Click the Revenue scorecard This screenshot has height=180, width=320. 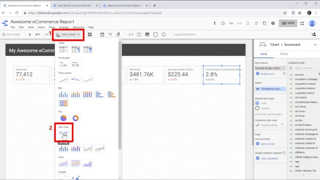tap(146, 75)
